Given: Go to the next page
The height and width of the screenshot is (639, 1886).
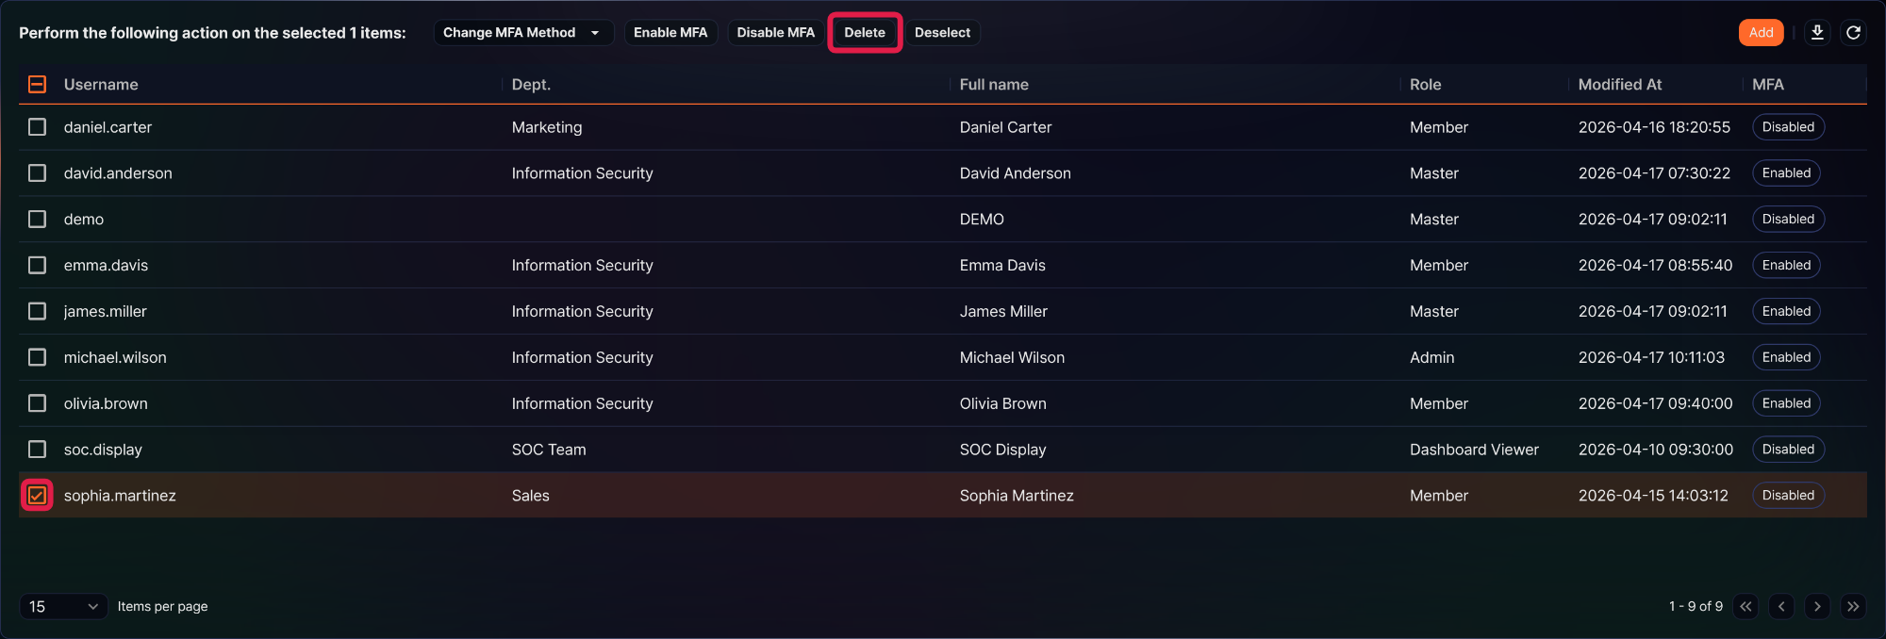Looking at the screenshot, I should (1817, 606).
